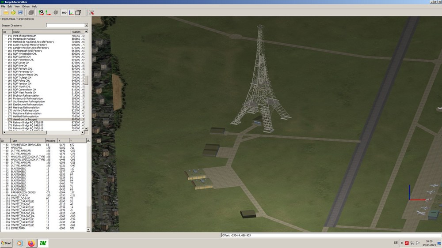Click the TAE taskbar application button
This screenshot has height=248, width=442.
(43, 243)
